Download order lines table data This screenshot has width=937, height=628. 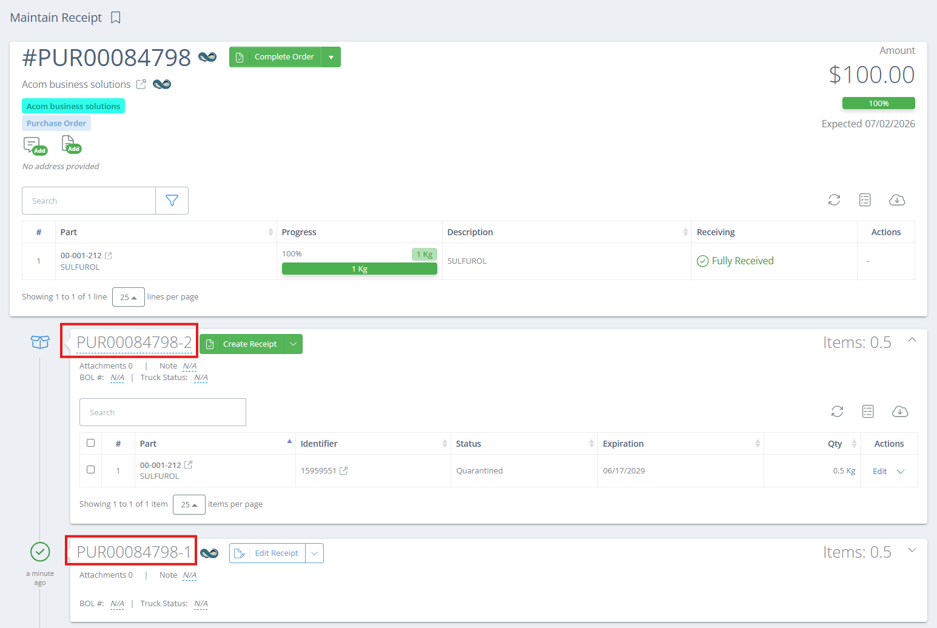point(897,200)
